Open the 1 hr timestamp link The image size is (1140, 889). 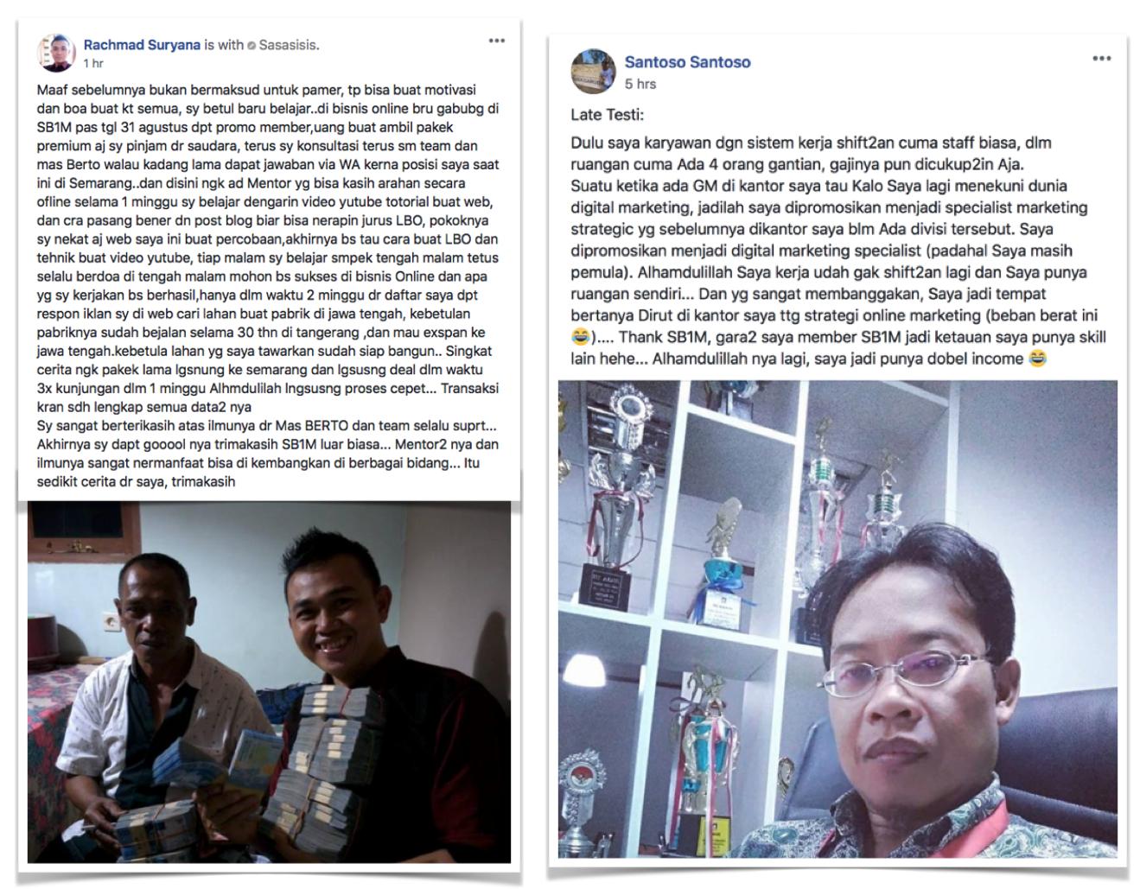coord(93,63)
